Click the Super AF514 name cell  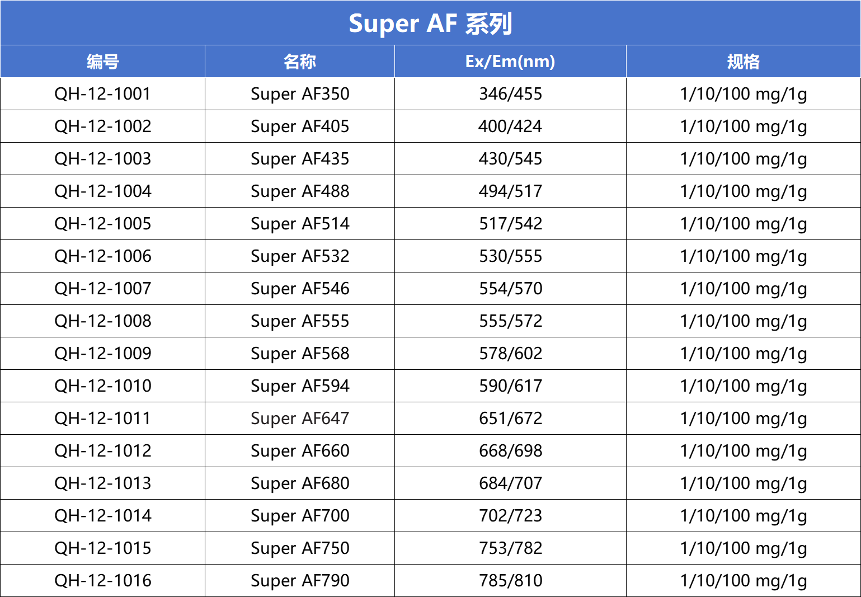tap(300, 223)
